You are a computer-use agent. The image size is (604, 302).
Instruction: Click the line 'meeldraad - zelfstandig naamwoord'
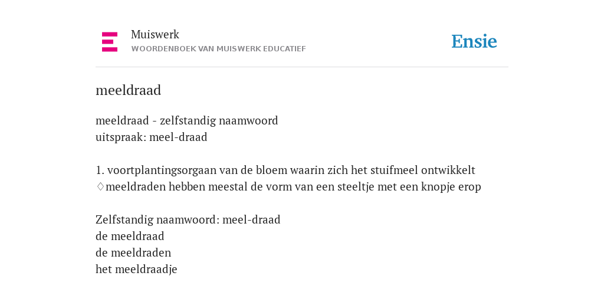(x=187, y=121)
